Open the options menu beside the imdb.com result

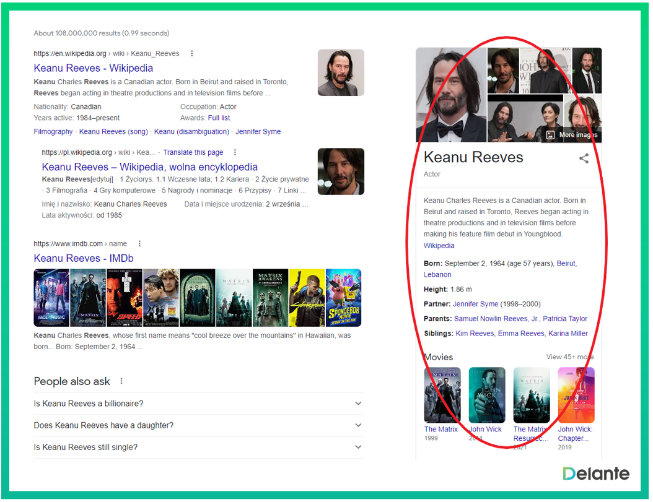pos(139,243)
